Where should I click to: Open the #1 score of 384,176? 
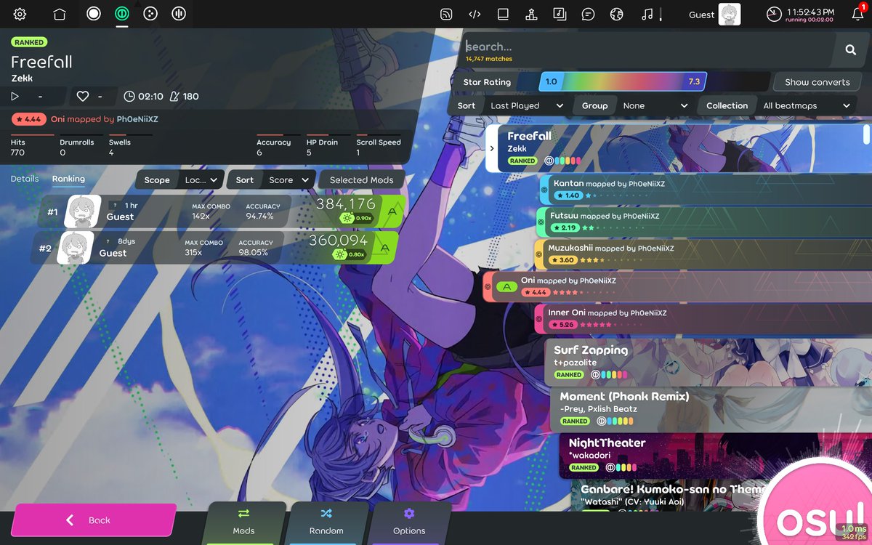click(220, 211)
